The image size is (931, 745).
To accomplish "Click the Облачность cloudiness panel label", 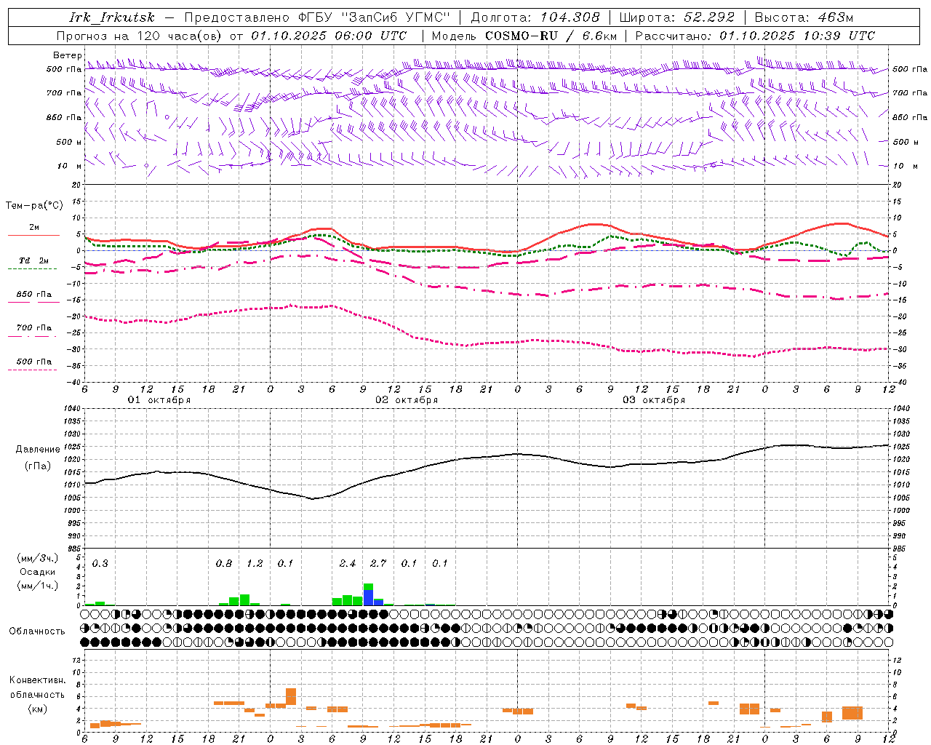I will (x=37, y=631).
